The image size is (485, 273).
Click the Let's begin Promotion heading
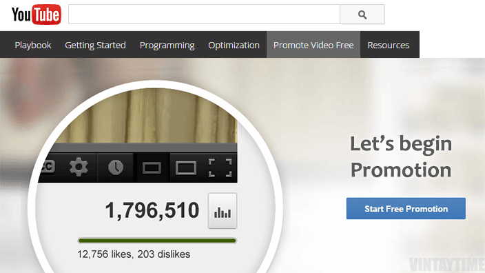point(401,157)
